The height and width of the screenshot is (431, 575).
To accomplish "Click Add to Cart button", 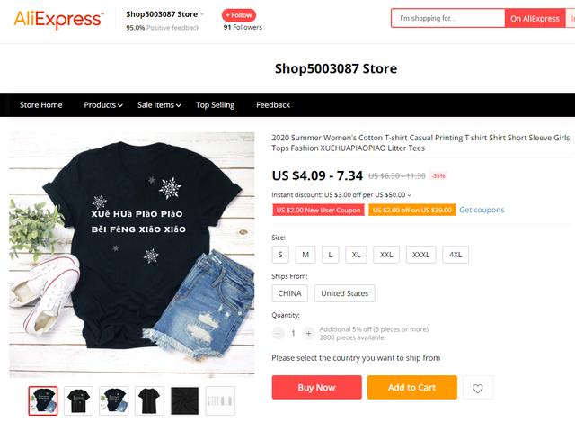I will click(412, 387).
